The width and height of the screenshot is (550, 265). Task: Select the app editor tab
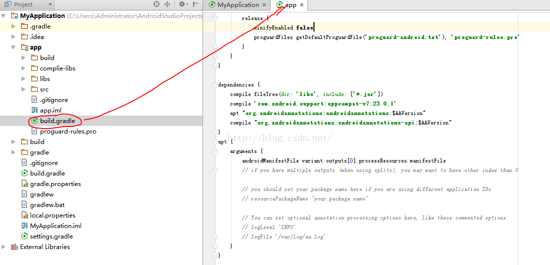click(x=290, y=5)
